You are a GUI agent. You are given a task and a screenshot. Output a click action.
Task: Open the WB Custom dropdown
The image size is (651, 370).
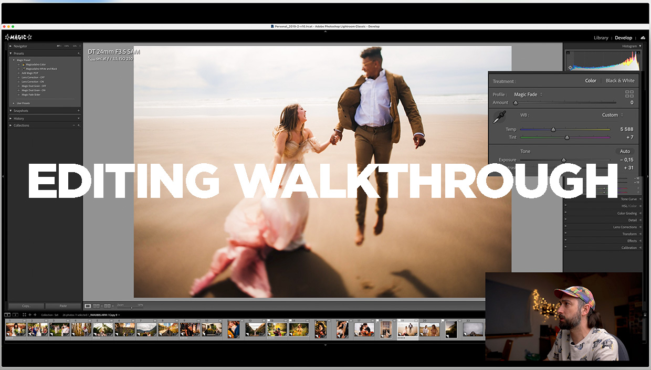pos(611,114)
